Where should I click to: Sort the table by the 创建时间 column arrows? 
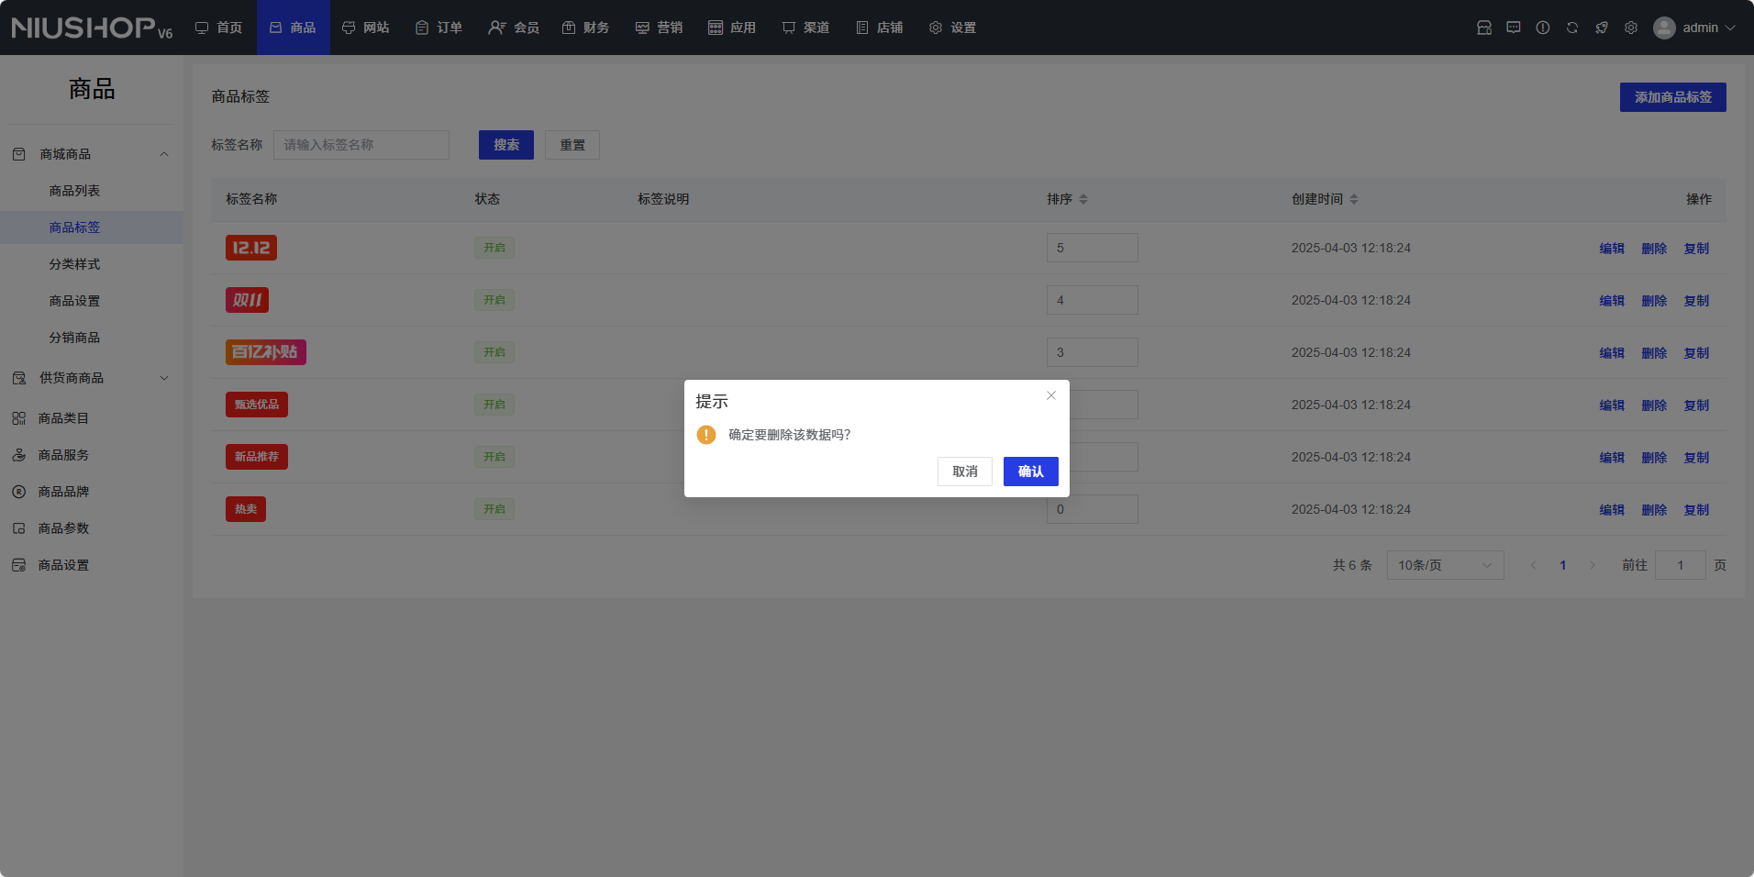click(x=1354, y=199)
